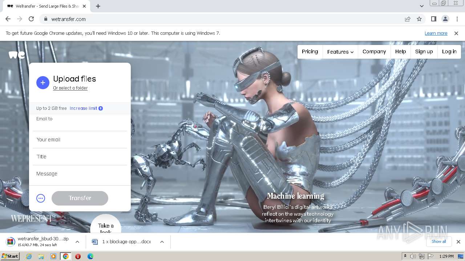
Task: Click network tray icon
Action: (422, 256)
